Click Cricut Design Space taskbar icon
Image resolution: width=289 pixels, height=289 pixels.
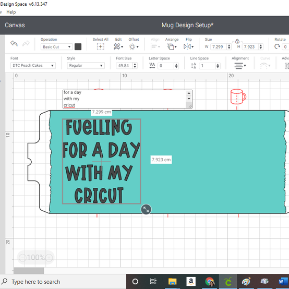click(228, 282)
